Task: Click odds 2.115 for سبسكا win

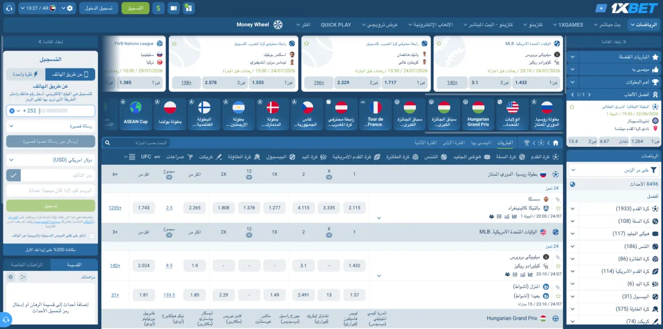Action: click(354, 208)
